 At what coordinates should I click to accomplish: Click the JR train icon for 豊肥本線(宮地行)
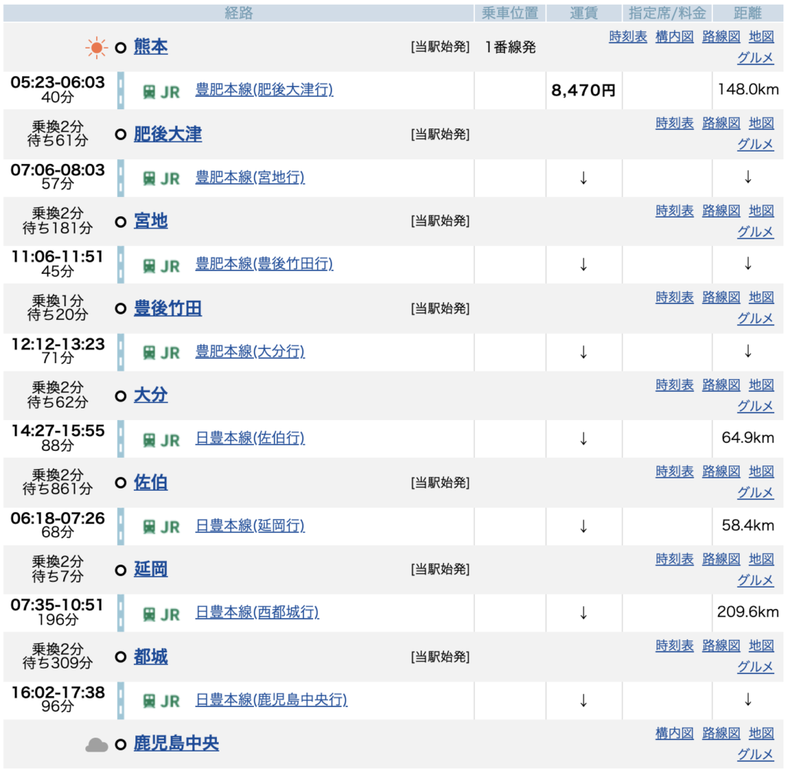[149, 178]
